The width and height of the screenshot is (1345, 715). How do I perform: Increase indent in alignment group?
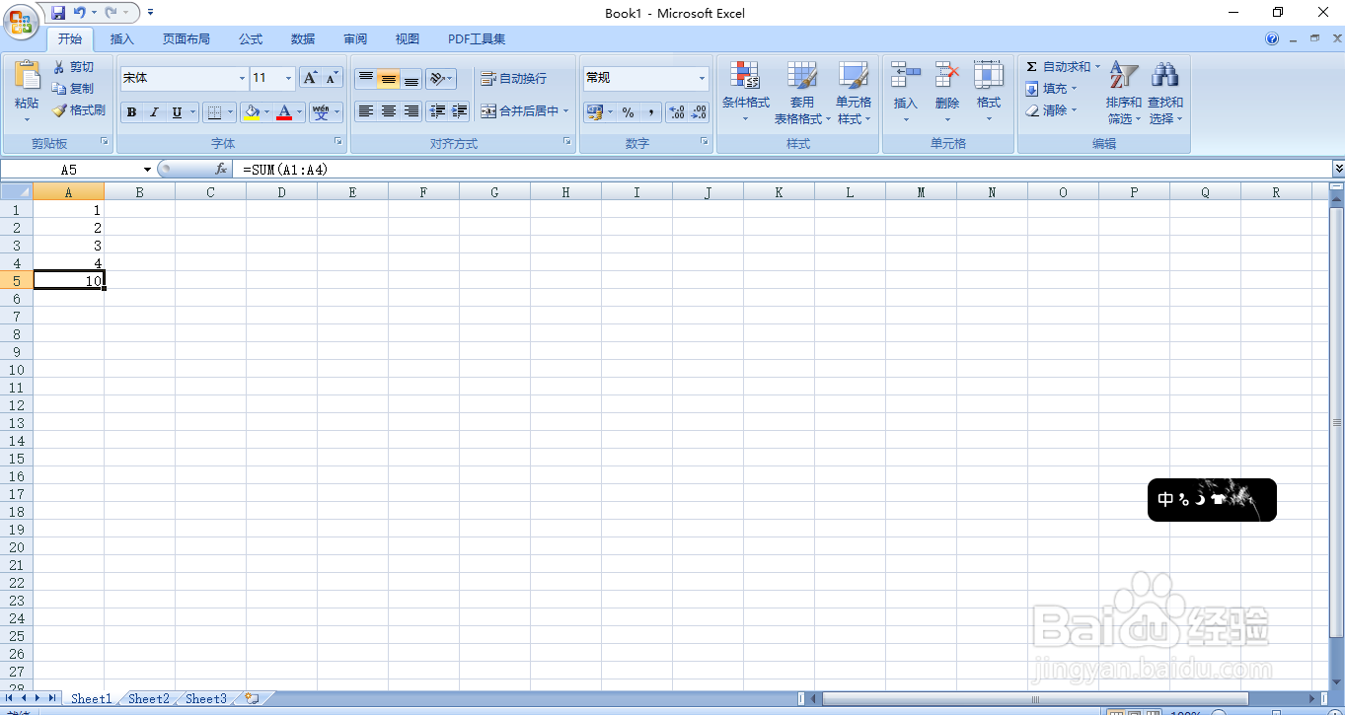[x=459, y=111]
